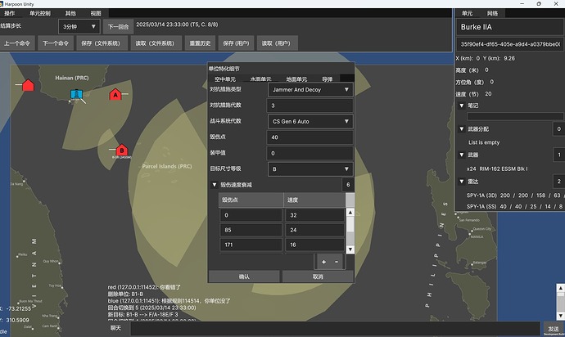Image resolution: width=565 pixels, height=337 pixels.
Task: Switch to the 空中单元 tab in the dialog
Action: click(225, 79)
